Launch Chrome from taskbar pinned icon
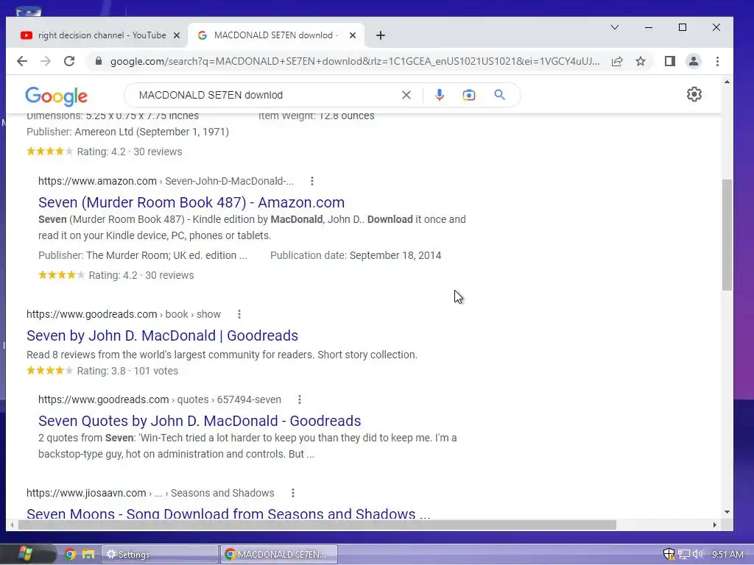This screenshot has width=754, height=565. (70, 555)
